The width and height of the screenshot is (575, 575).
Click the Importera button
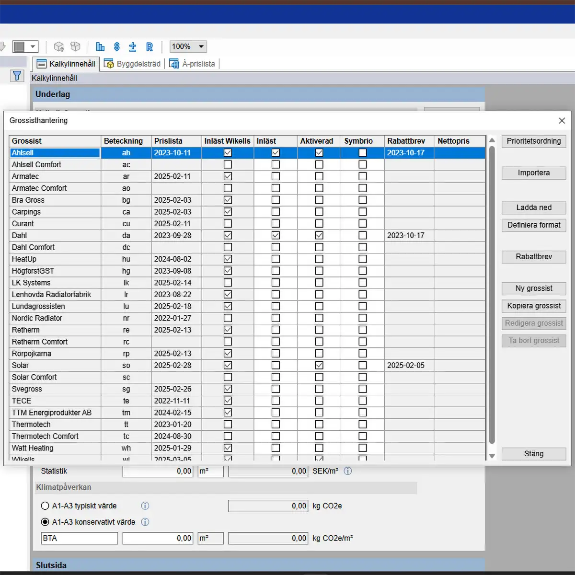click(x=534, y=173)
